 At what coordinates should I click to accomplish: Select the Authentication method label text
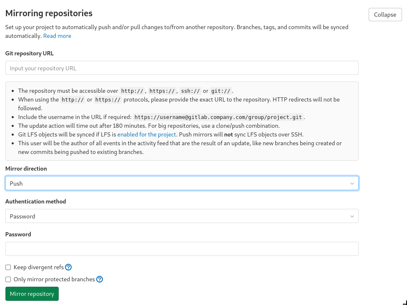(x=35, y=201)
